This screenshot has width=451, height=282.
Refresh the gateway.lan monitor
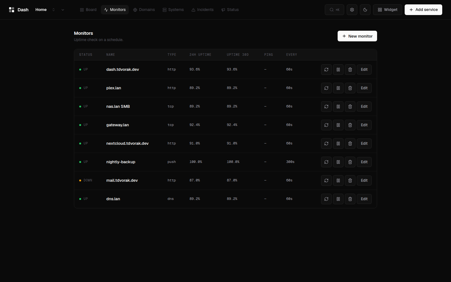(326, 125)
